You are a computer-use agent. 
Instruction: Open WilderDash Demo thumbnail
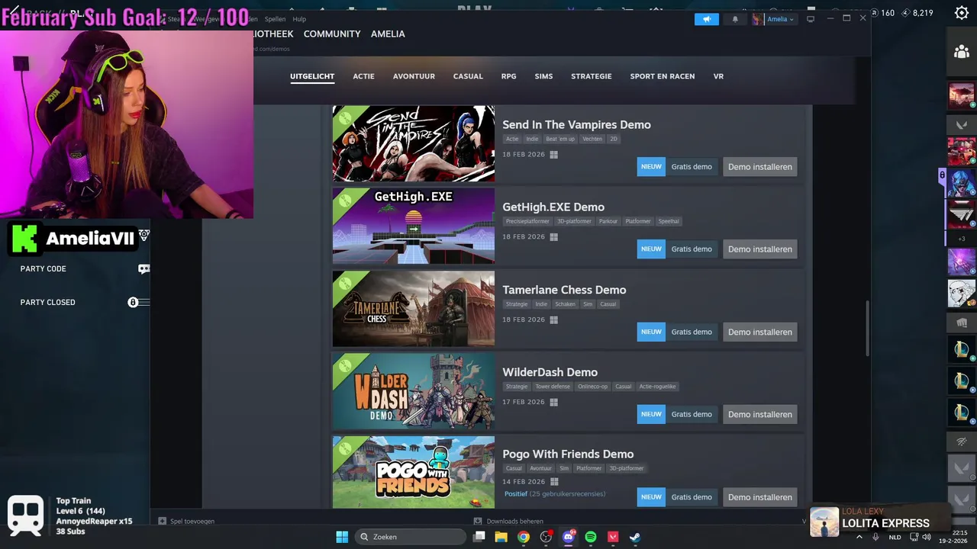coord(414,391)
